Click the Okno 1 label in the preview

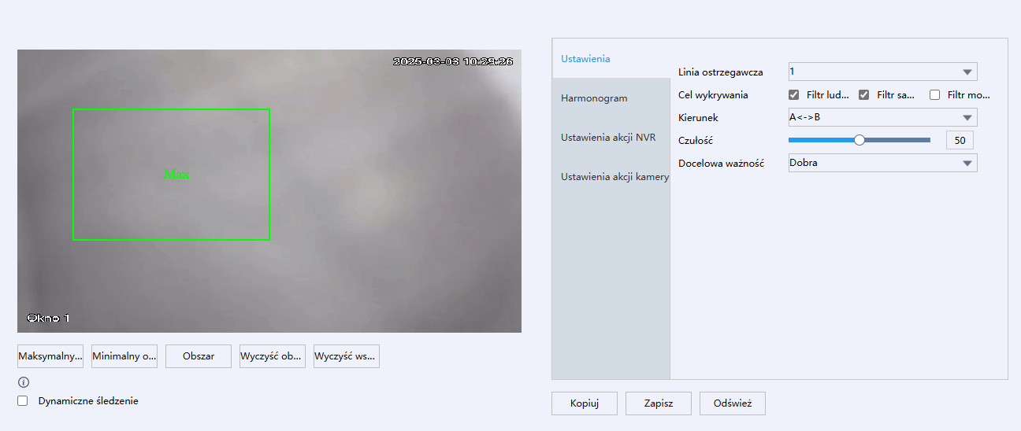[48, 319]
